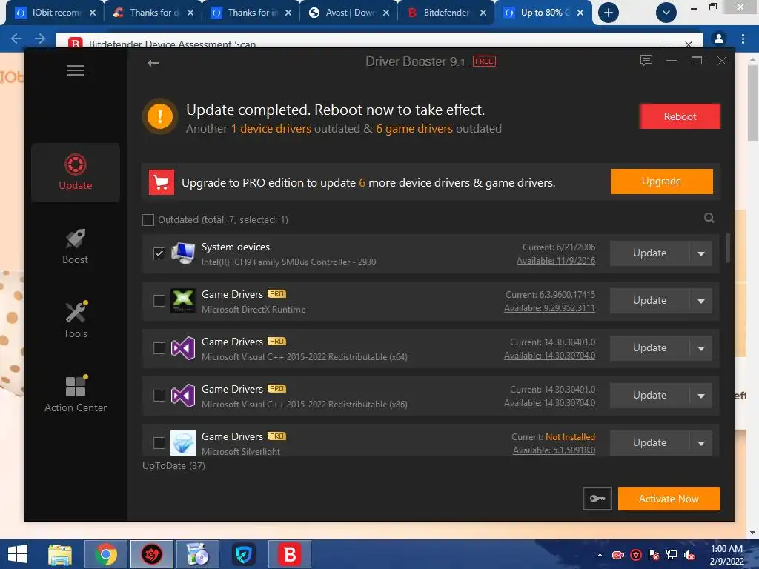Viewport: 759px width, 569px height.
Task: Go back using the left arrow
Action: click(x=153, y=63)
